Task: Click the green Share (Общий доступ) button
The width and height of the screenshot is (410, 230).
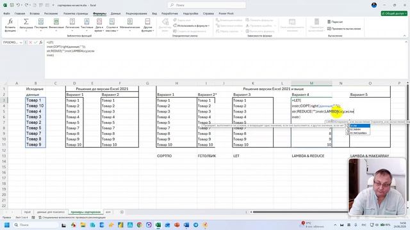Action: pyautogui.click(x=394, y=13)
